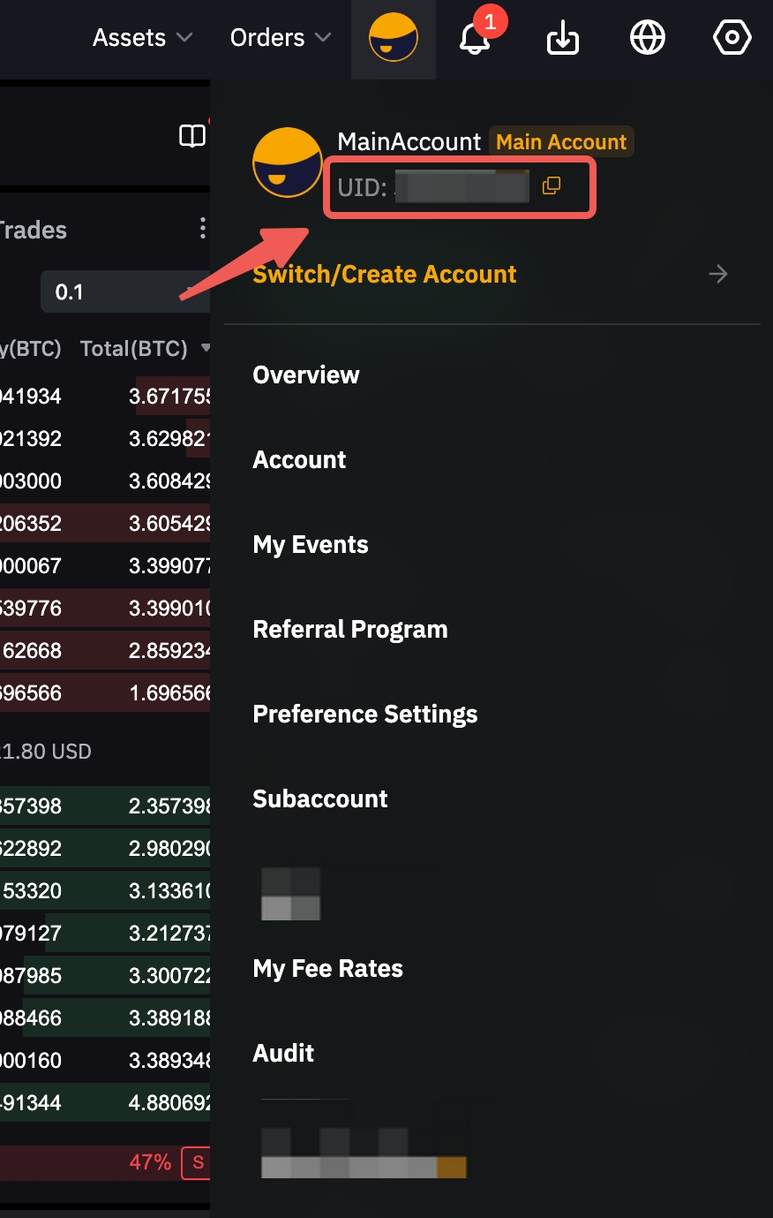Open the Trades three-dot options menu
This screenshot has width=773, height=1218.
pos(203,229)
